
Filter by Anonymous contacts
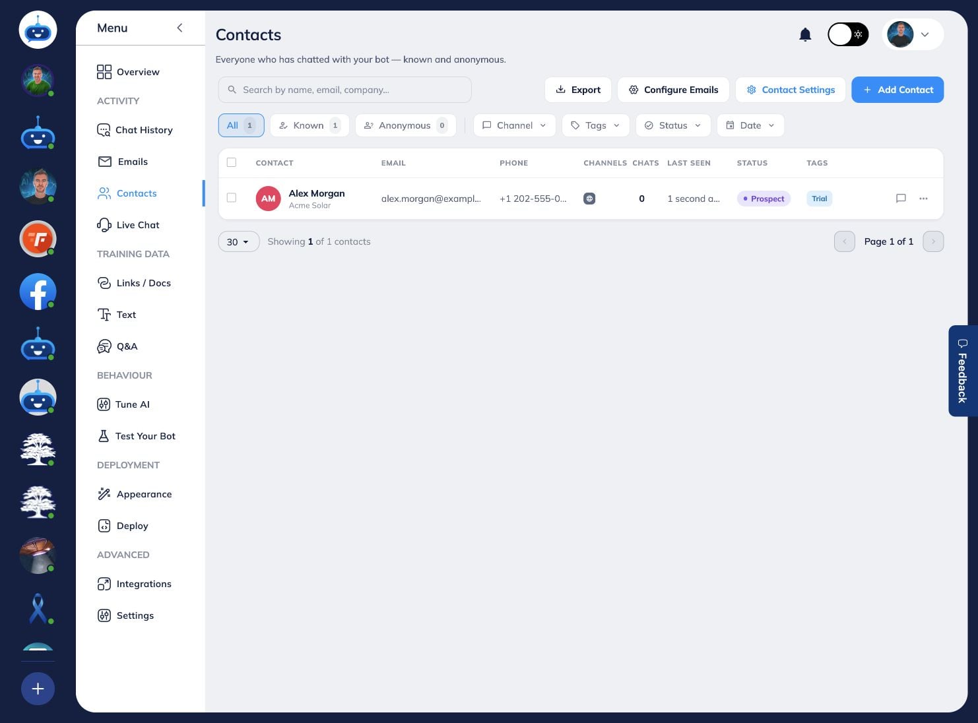(x=406, y=125)
